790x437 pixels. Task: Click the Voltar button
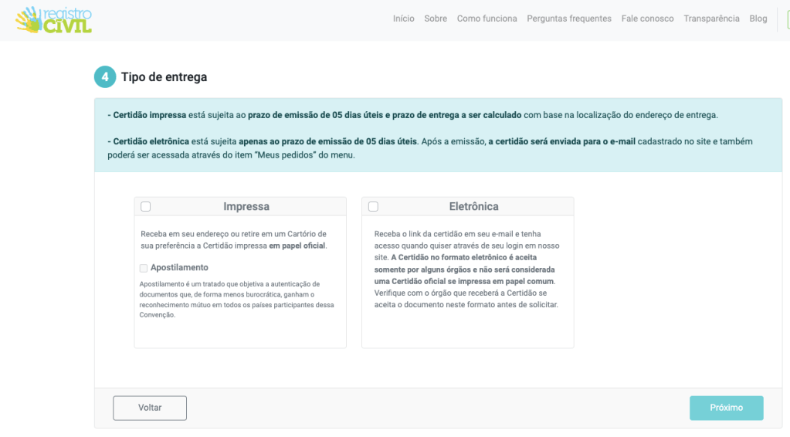(x=150, y=408)
